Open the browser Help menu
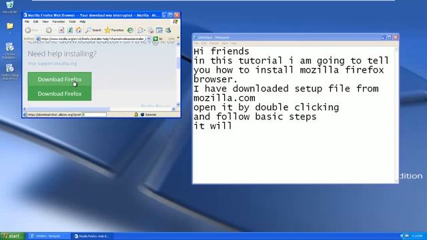427x240 pixels. tap(83, 21)
